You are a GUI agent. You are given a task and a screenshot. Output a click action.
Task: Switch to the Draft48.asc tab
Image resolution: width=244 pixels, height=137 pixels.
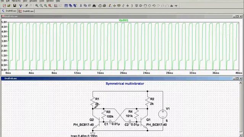pos(9,11)
